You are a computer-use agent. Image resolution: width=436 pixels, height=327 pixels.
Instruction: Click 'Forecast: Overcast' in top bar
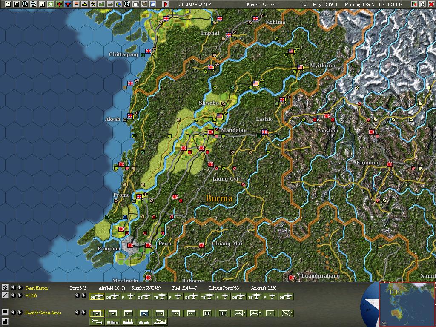(262, 4)
